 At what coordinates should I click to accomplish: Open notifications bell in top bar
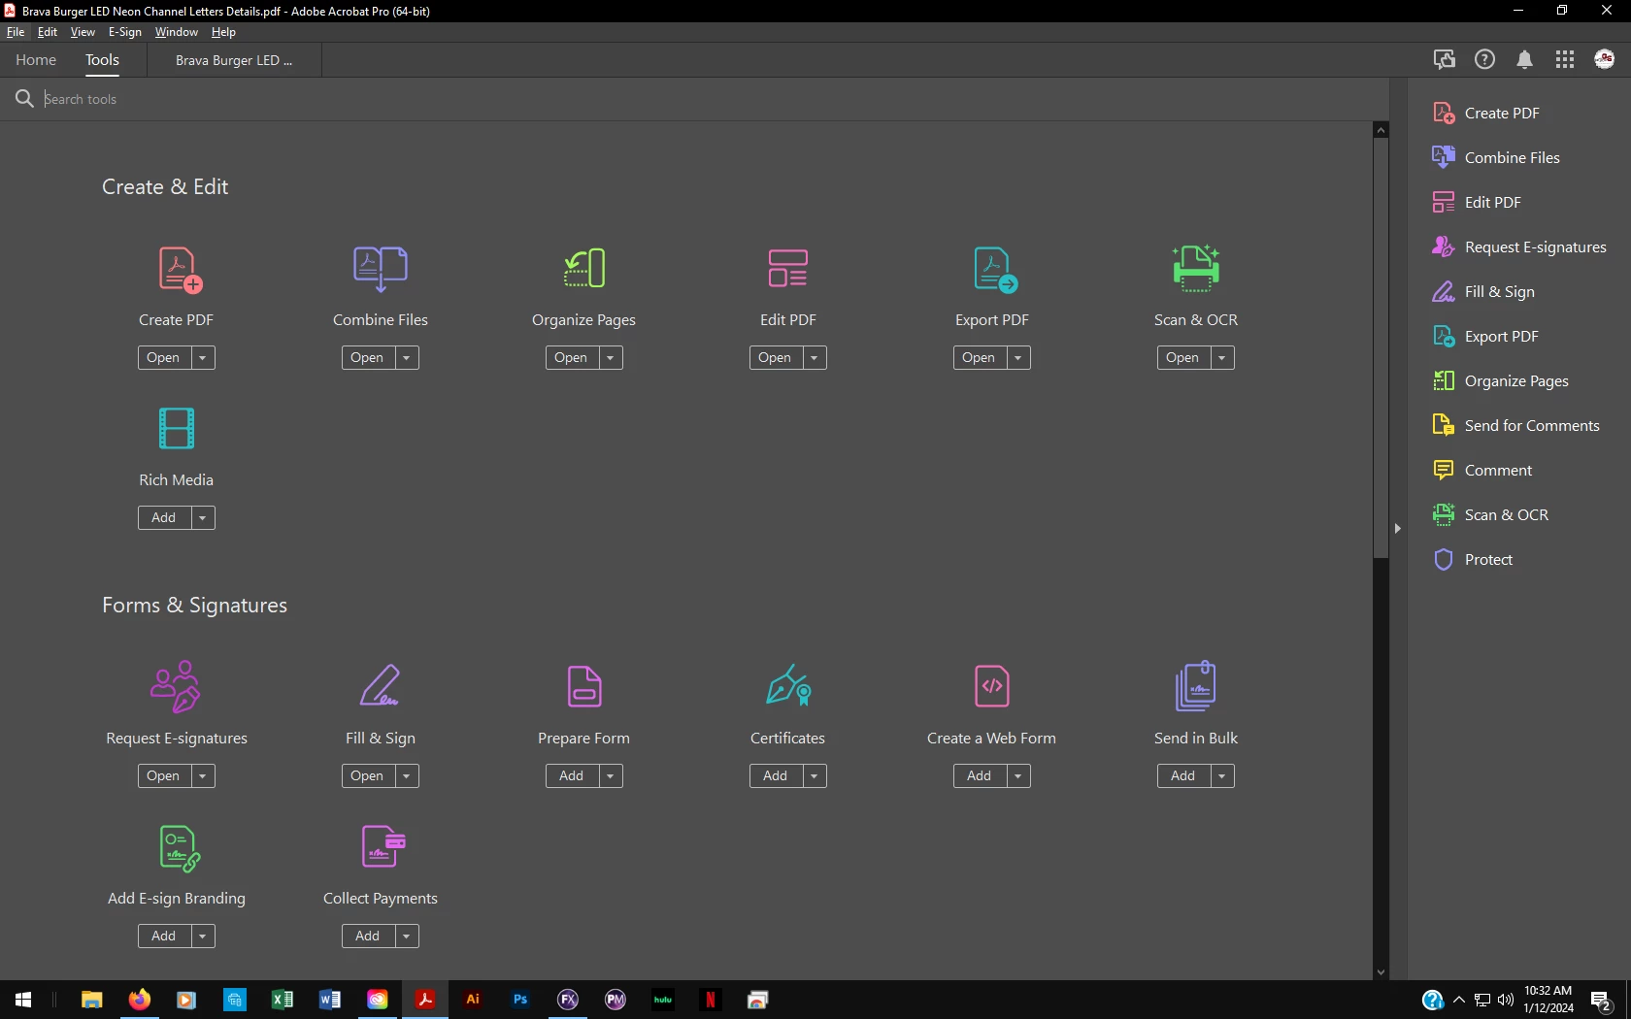[x=1525, y=60]
